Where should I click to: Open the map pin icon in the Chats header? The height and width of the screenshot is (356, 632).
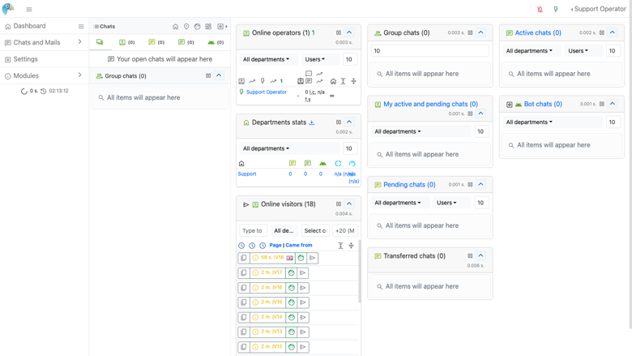[x=186, y=26]
